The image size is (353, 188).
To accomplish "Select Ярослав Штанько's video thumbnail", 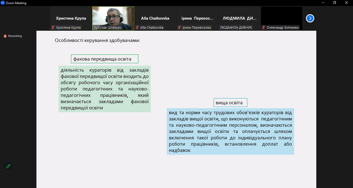I will 113,18.
